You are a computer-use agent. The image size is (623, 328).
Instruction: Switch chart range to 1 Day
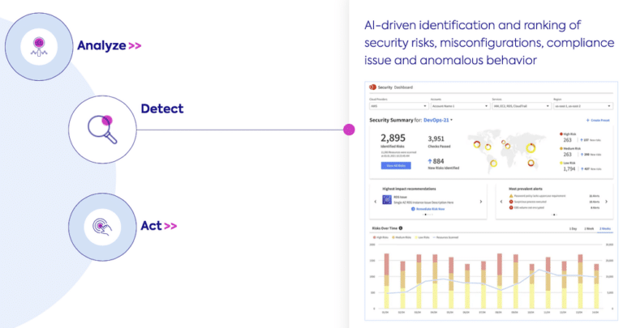(x=573, y=229)
